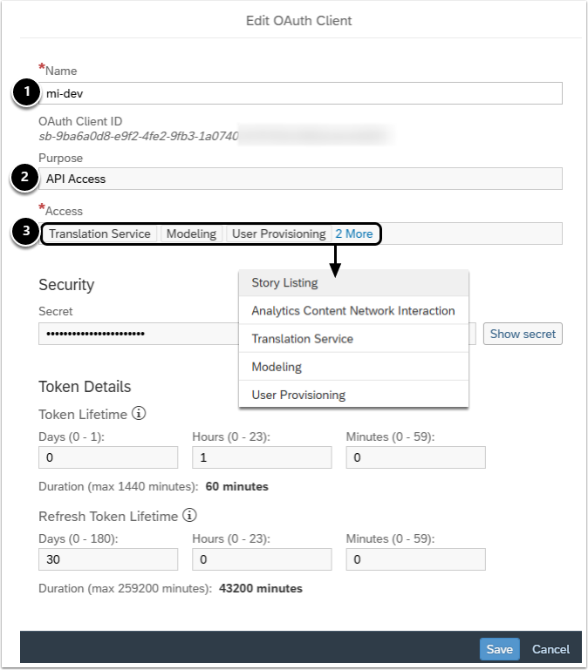Select the User Provisioning access token
Viewport: 588px width, 670px height.
point(278,233)
